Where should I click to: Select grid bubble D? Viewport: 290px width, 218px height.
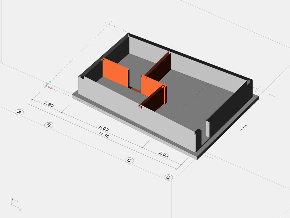pos(168,177)
